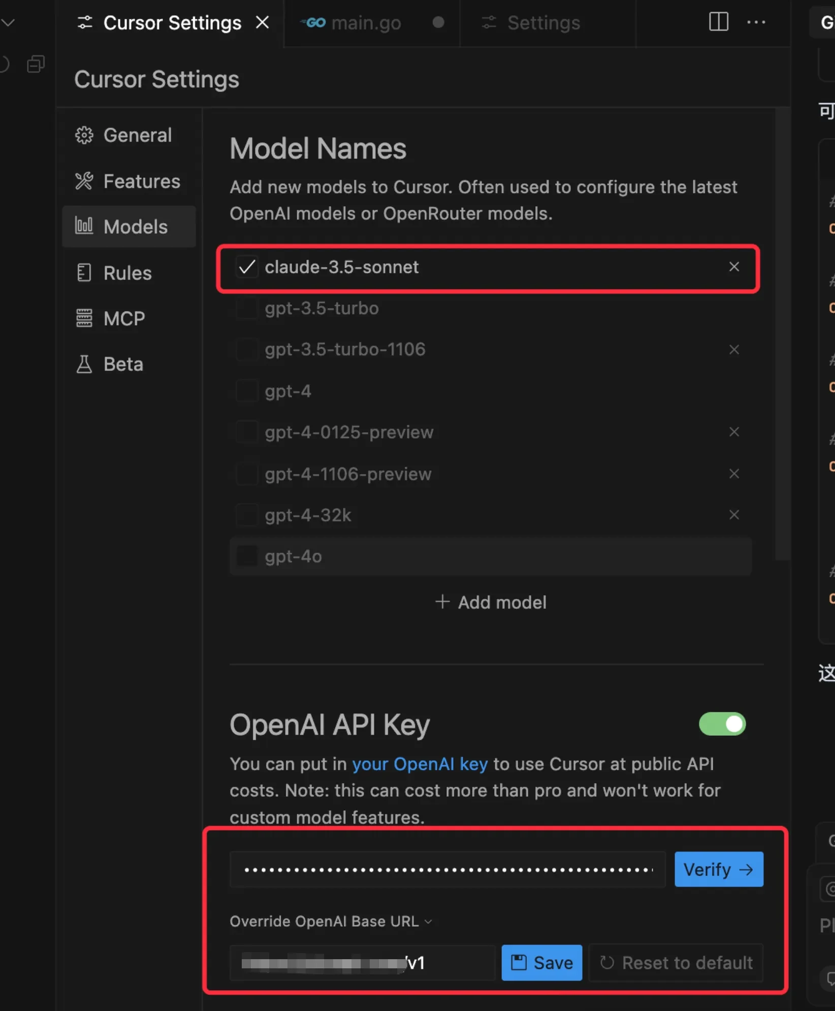This screenshot has height=1011, width=835.
Task: Follow the 'your OpenAI key' link
Action: pyautogui.click(x=420, y=764)
